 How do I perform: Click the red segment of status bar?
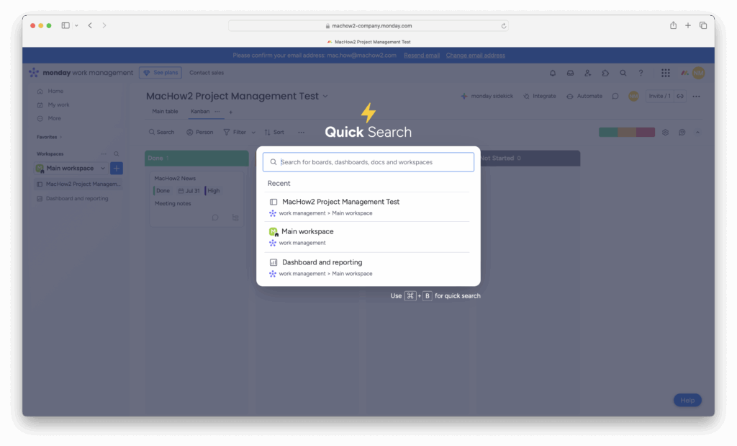(x=646, y=132)
